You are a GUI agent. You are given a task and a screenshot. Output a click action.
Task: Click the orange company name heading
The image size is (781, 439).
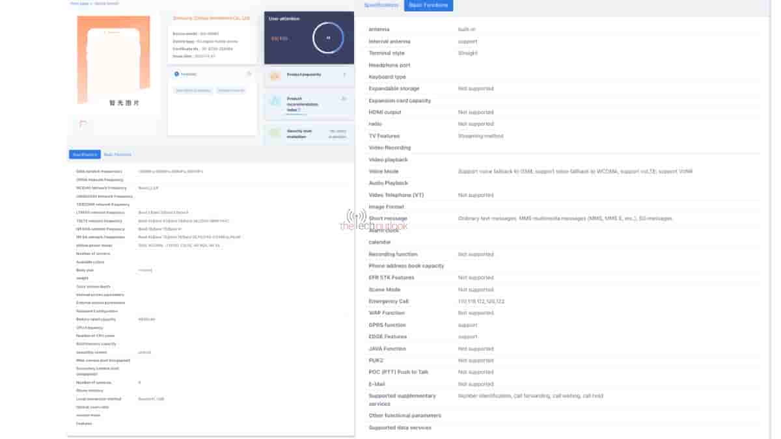[x=211, y=18]
